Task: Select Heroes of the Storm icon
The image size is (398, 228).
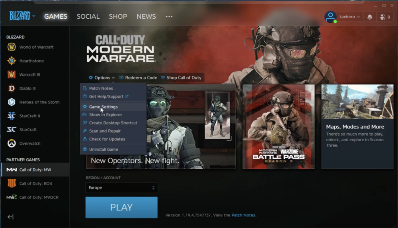Action: [12, 102]
